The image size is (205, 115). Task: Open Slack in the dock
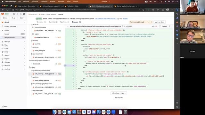coord(103,112)
